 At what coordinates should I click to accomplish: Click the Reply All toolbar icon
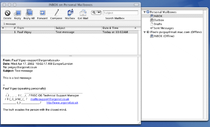[x=29, y=13]
